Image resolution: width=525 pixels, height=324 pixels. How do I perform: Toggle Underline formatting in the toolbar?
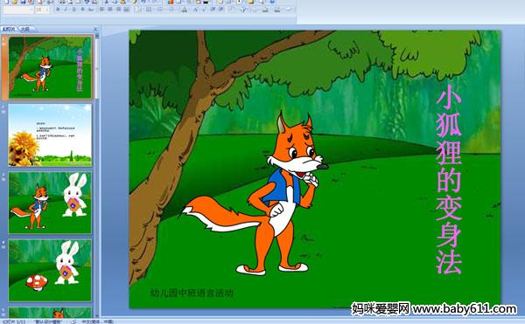74,10
